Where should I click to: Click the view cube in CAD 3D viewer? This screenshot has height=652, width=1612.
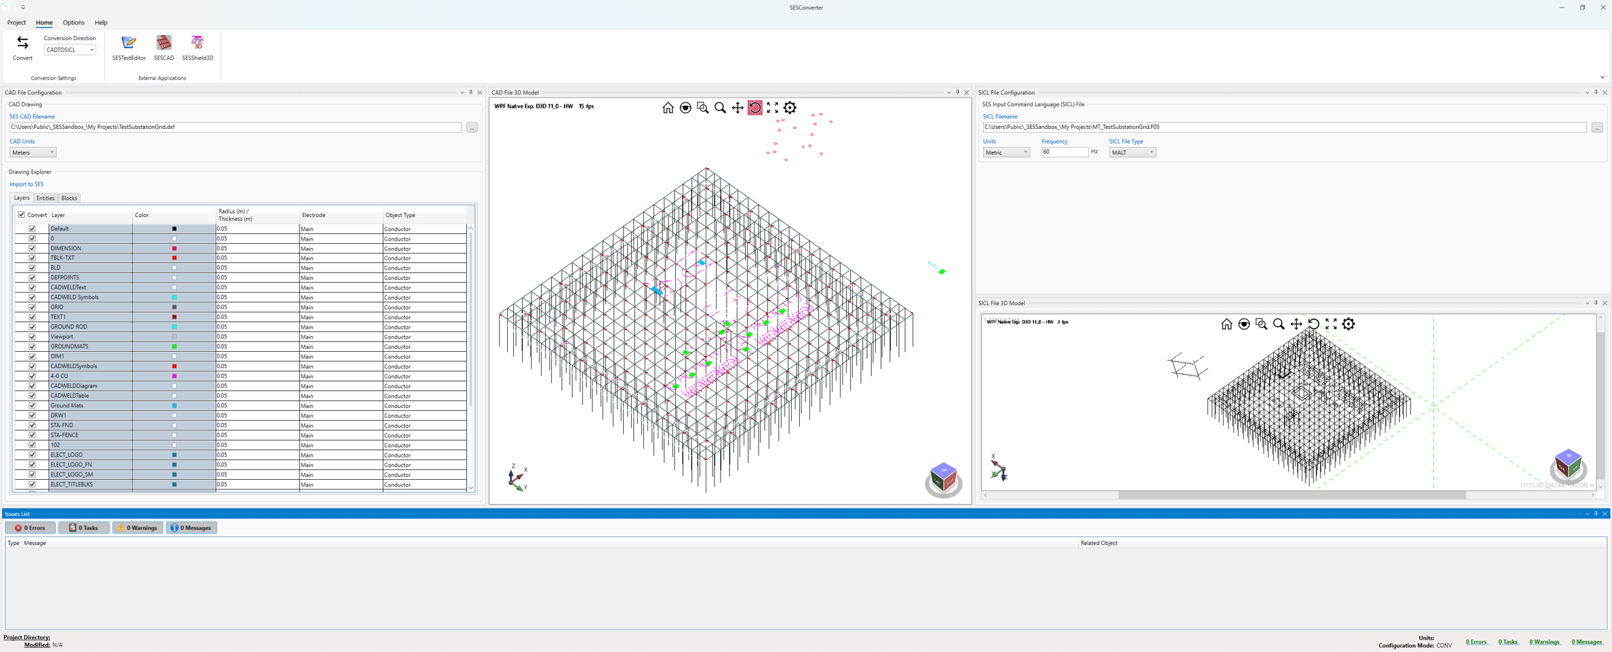944,479
